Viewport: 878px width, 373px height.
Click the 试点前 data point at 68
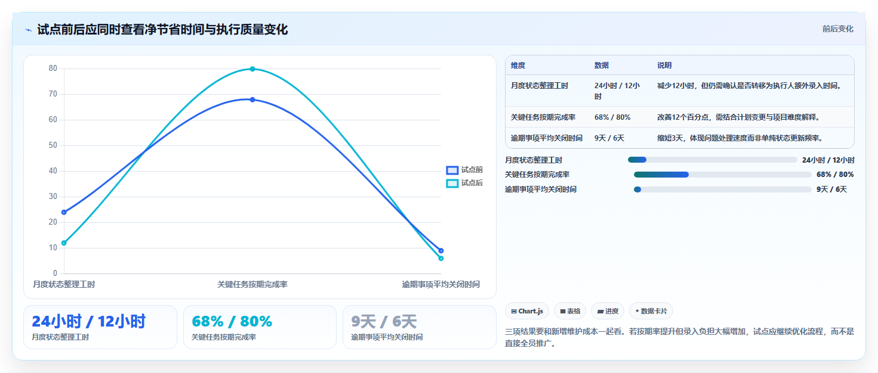pos(252,100)
